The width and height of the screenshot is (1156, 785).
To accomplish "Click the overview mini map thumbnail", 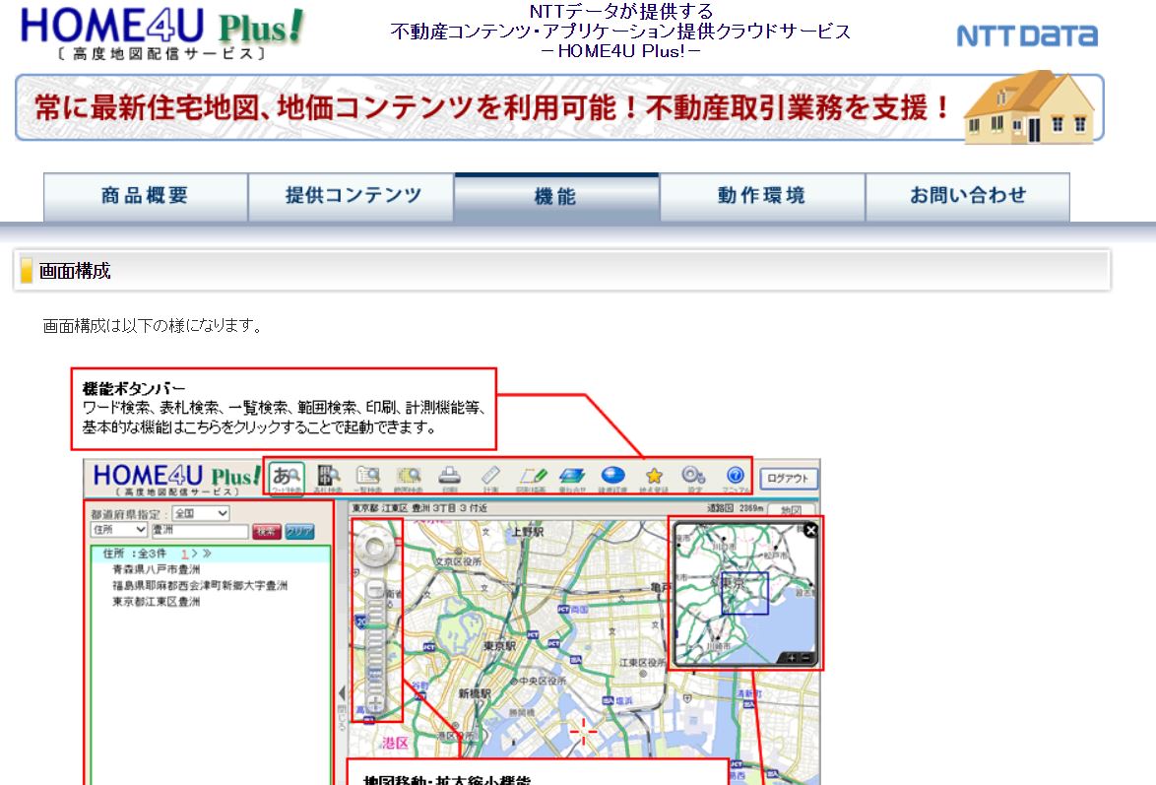I will [744, 594].
